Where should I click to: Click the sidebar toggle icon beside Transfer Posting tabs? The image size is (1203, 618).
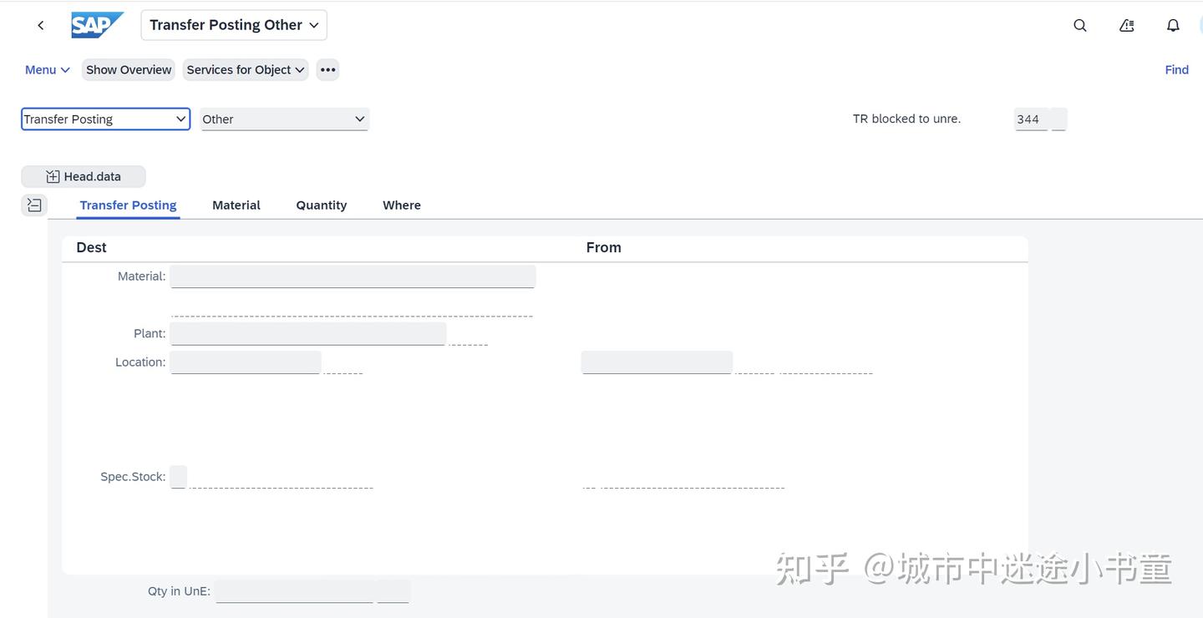pos(34,204)
